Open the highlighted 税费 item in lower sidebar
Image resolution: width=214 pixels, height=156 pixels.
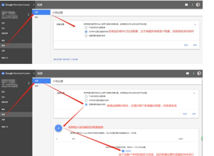tap(16, 114)
